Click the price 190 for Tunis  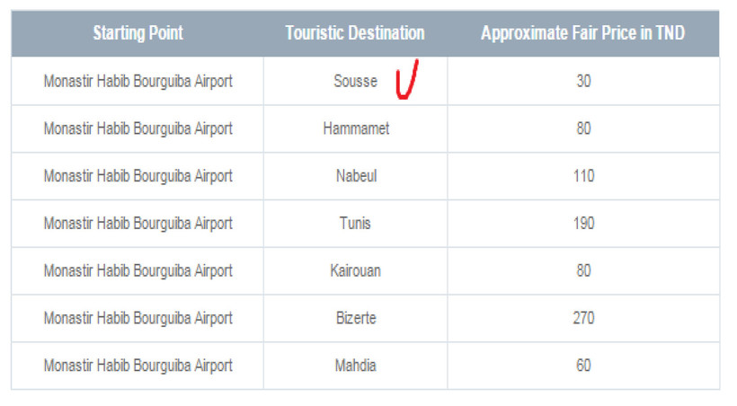click(583, 224)
